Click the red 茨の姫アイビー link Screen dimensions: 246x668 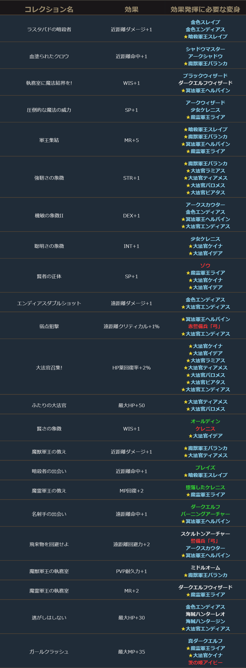pos(205,663)
